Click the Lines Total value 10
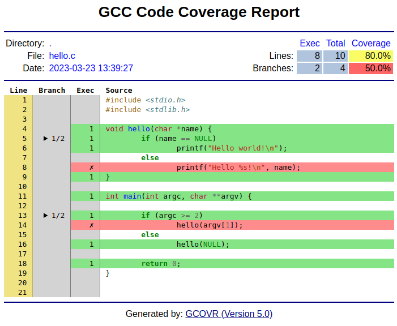 335,55
